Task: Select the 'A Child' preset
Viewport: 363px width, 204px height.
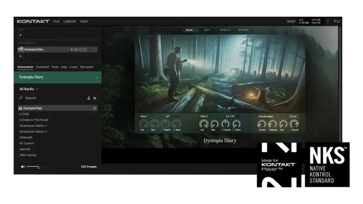Action: [x=24, y=114]
